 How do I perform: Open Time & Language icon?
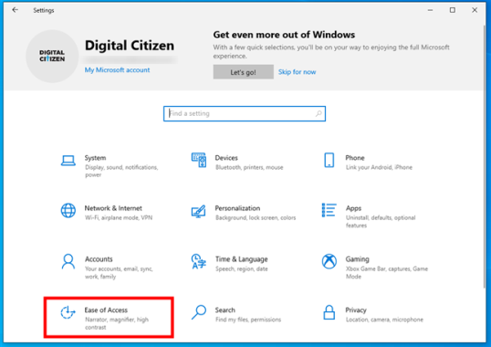coord(199,261)
